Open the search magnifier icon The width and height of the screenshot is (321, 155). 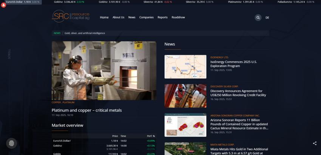[x=258, y=18]
